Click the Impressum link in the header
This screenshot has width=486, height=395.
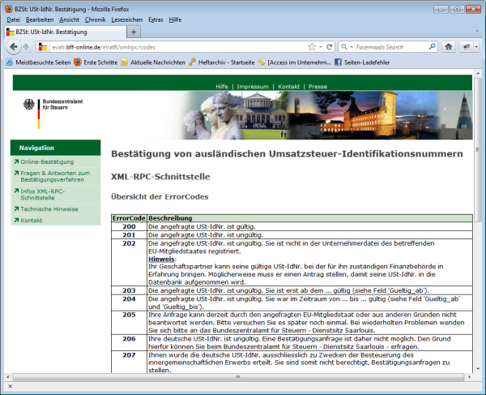252,86
